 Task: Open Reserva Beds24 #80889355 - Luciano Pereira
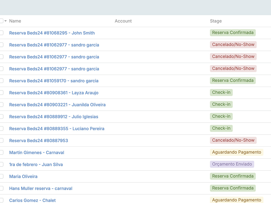pyautogui.click(x=57, y=129)
